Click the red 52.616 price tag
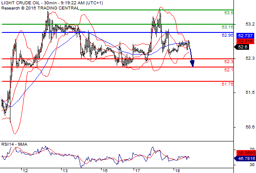Screen dimensions: 256x173 coord(246,41)
